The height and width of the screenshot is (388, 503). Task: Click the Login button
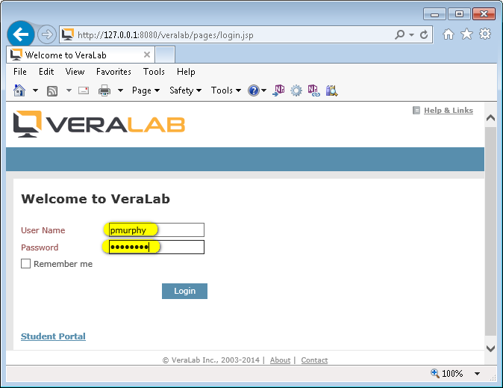click(184, 291)
